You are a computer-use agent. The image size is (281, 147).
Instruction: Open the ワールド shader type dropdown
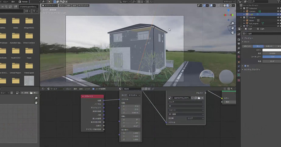[53, 89]
